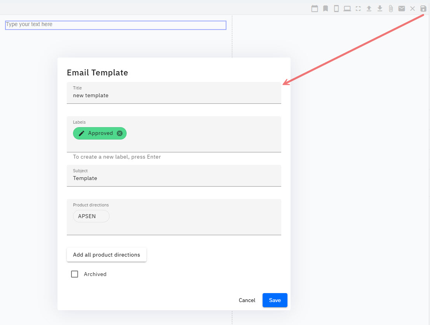Select the APSEN product direction chip
The image size is (430, 325).
pos(91,216)
